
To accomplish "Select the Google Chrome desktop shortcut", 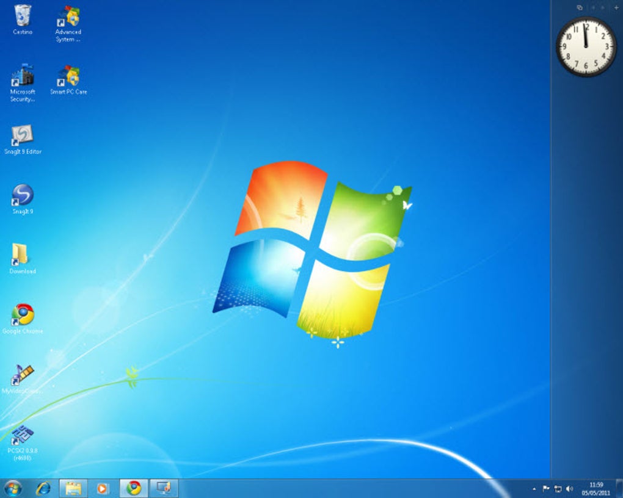I will point(23,319).
